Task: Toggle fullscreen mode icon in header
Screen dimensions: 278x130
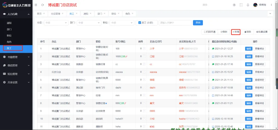Action: 241,5
